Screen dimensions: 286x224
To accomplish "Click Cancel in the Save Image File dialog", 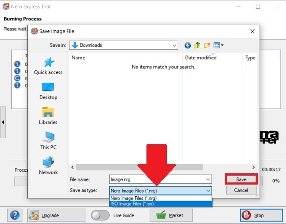I will point(241,190).
